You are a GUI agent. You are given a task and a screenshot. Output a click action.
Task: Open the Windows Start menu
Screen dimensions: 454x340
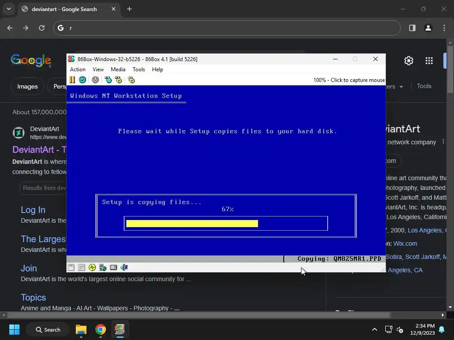pos(14,329)
